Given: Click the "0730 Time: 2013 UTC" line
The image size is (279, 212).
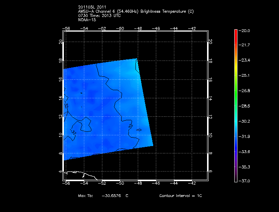Looking at the screenshot, I should coord(99,15).
